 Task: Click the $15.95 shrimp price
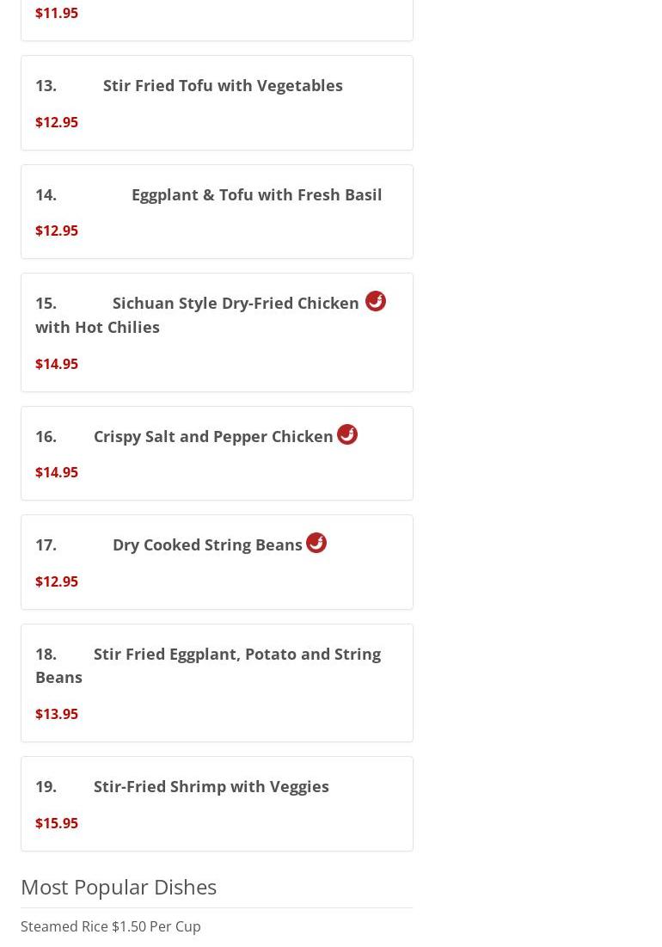pyautogui.click(x=57, y=823)
